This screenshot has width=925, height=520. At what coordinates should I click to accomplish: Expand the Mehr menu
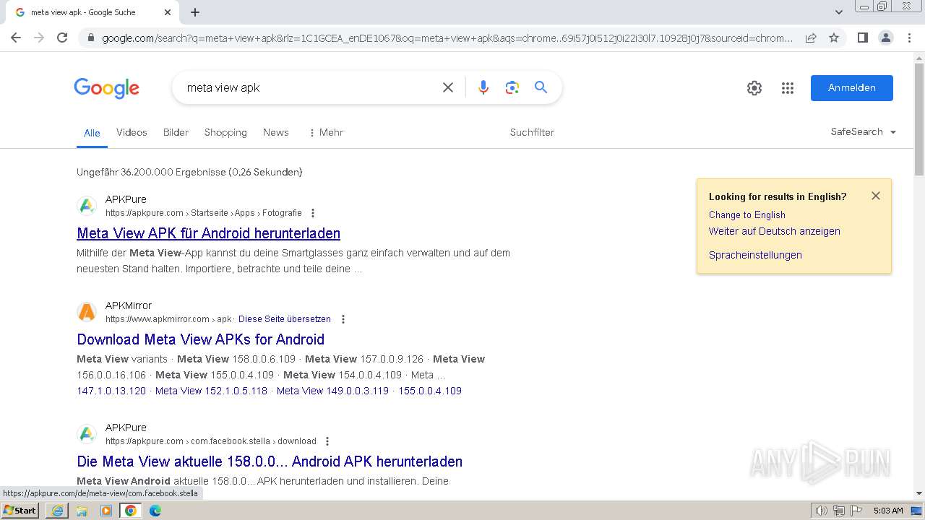pyautogui.click(x=325, y=132)
